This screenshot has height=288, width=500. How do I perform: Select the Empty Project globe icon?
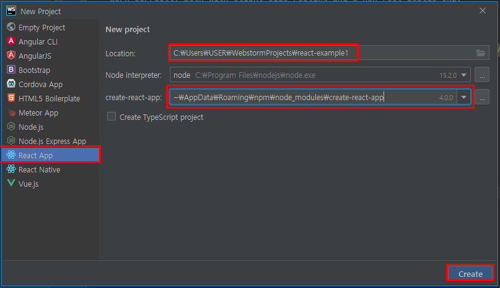pos(11,27)
